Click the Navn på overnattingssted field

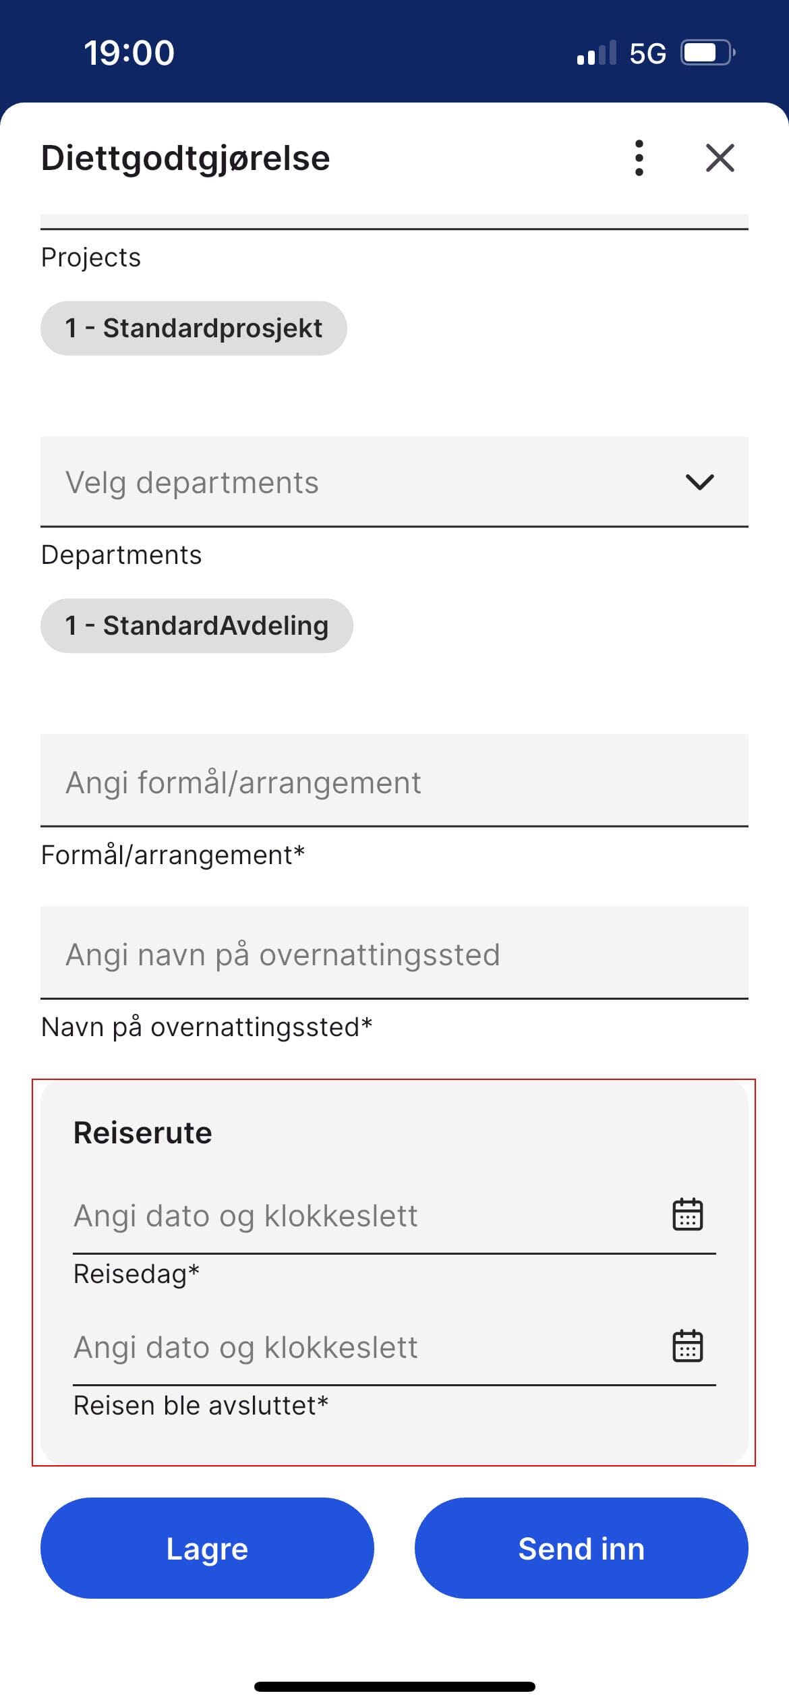pyautogui.click(x=394, y=954)
